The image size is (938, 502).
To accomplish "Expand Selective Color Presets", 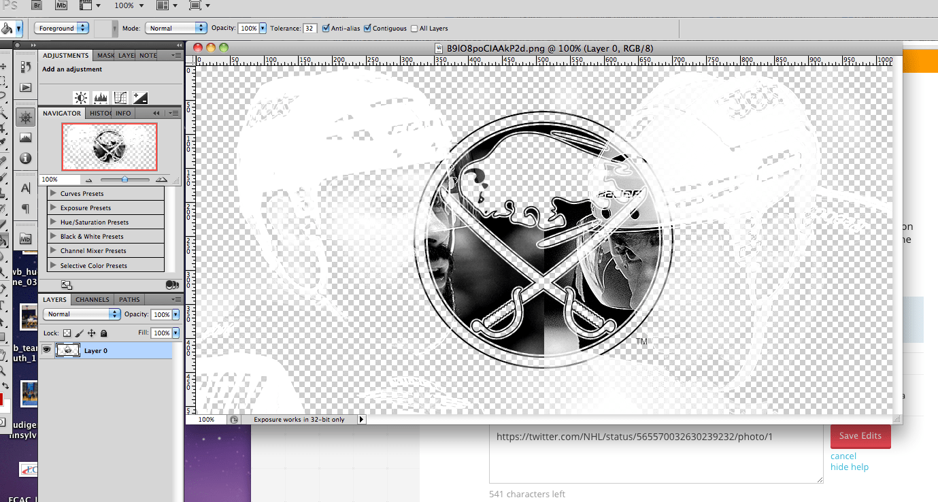I will pos(53,265).
